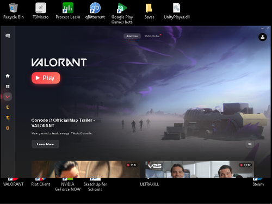Image resolution: width=272 pixels, height=204 pixels.
Task: Close the Riot Client window
Action: [268, 28]
